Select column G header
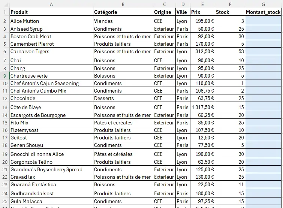 pos(264,4)
